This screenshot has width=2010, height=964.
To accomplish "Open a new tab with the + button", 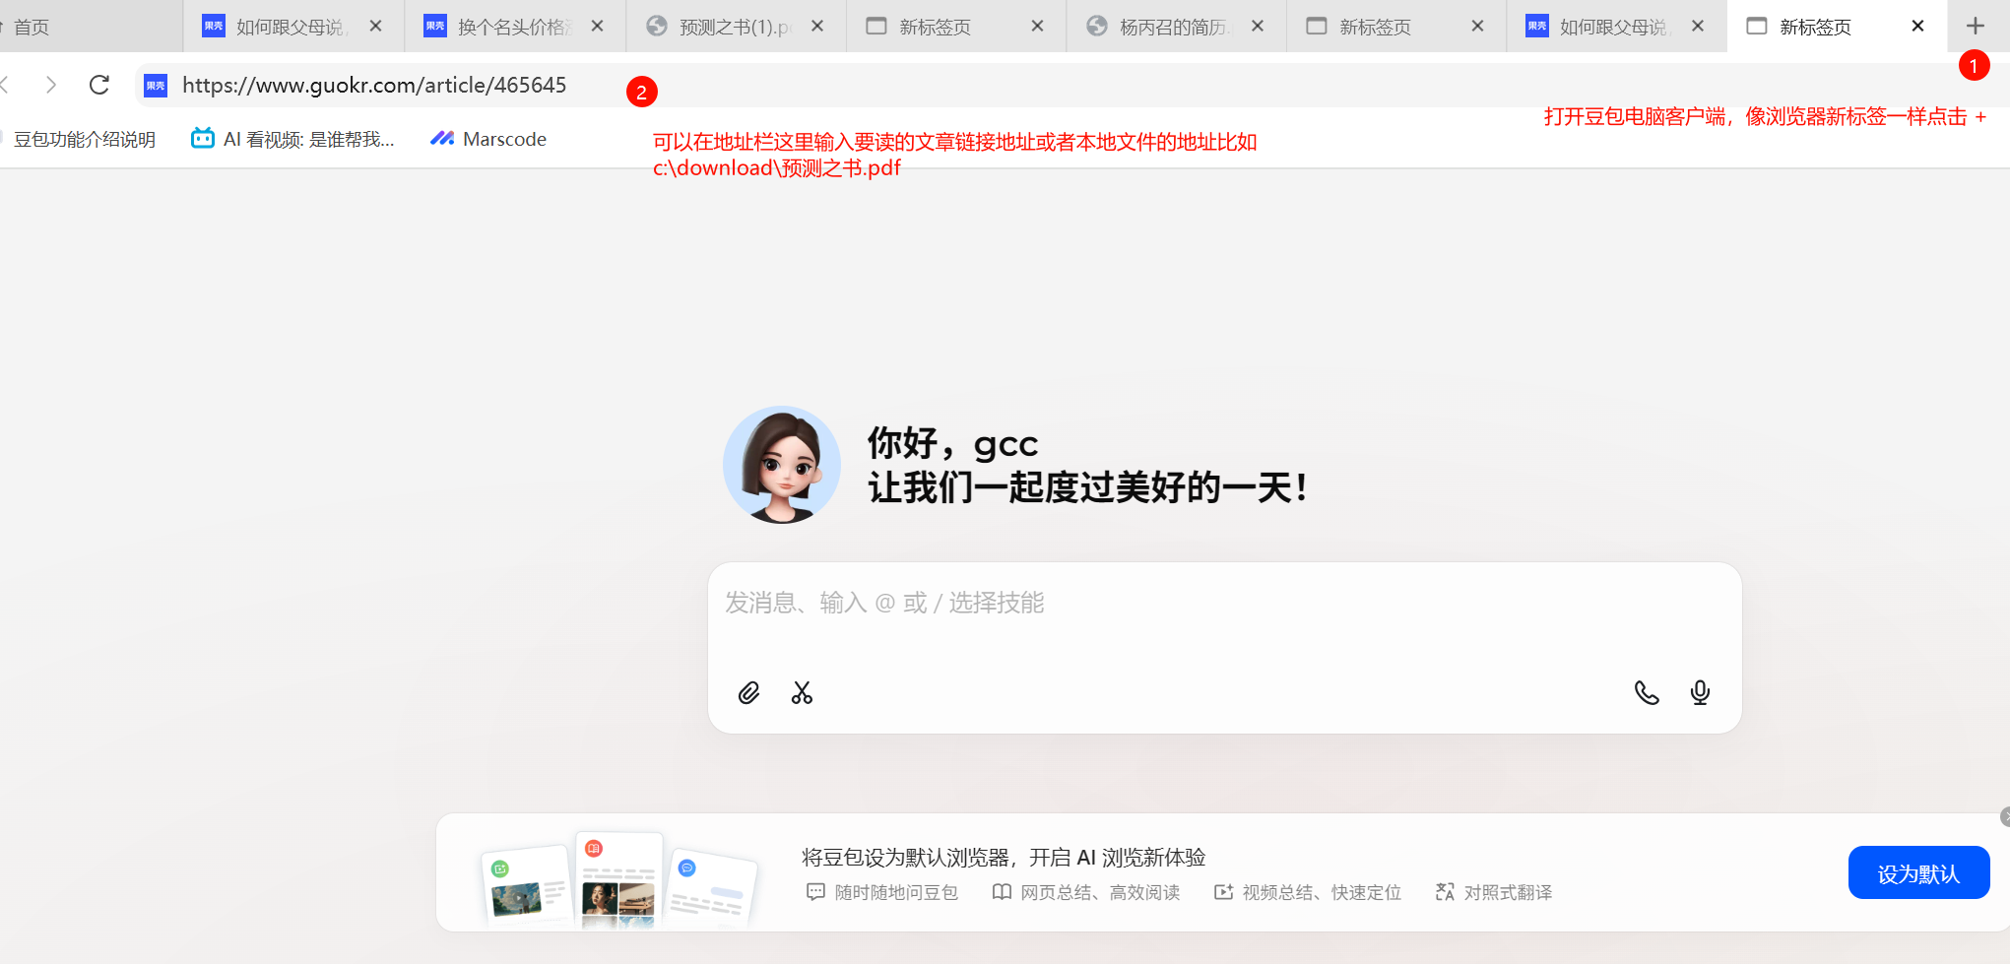I will pos(1976,26).
